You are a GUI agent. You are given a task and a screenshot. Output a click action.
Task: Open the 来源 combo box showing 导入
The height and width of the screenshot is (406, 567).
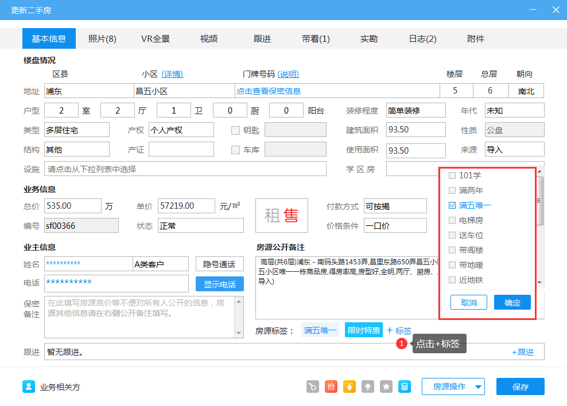tap(514, 150)
